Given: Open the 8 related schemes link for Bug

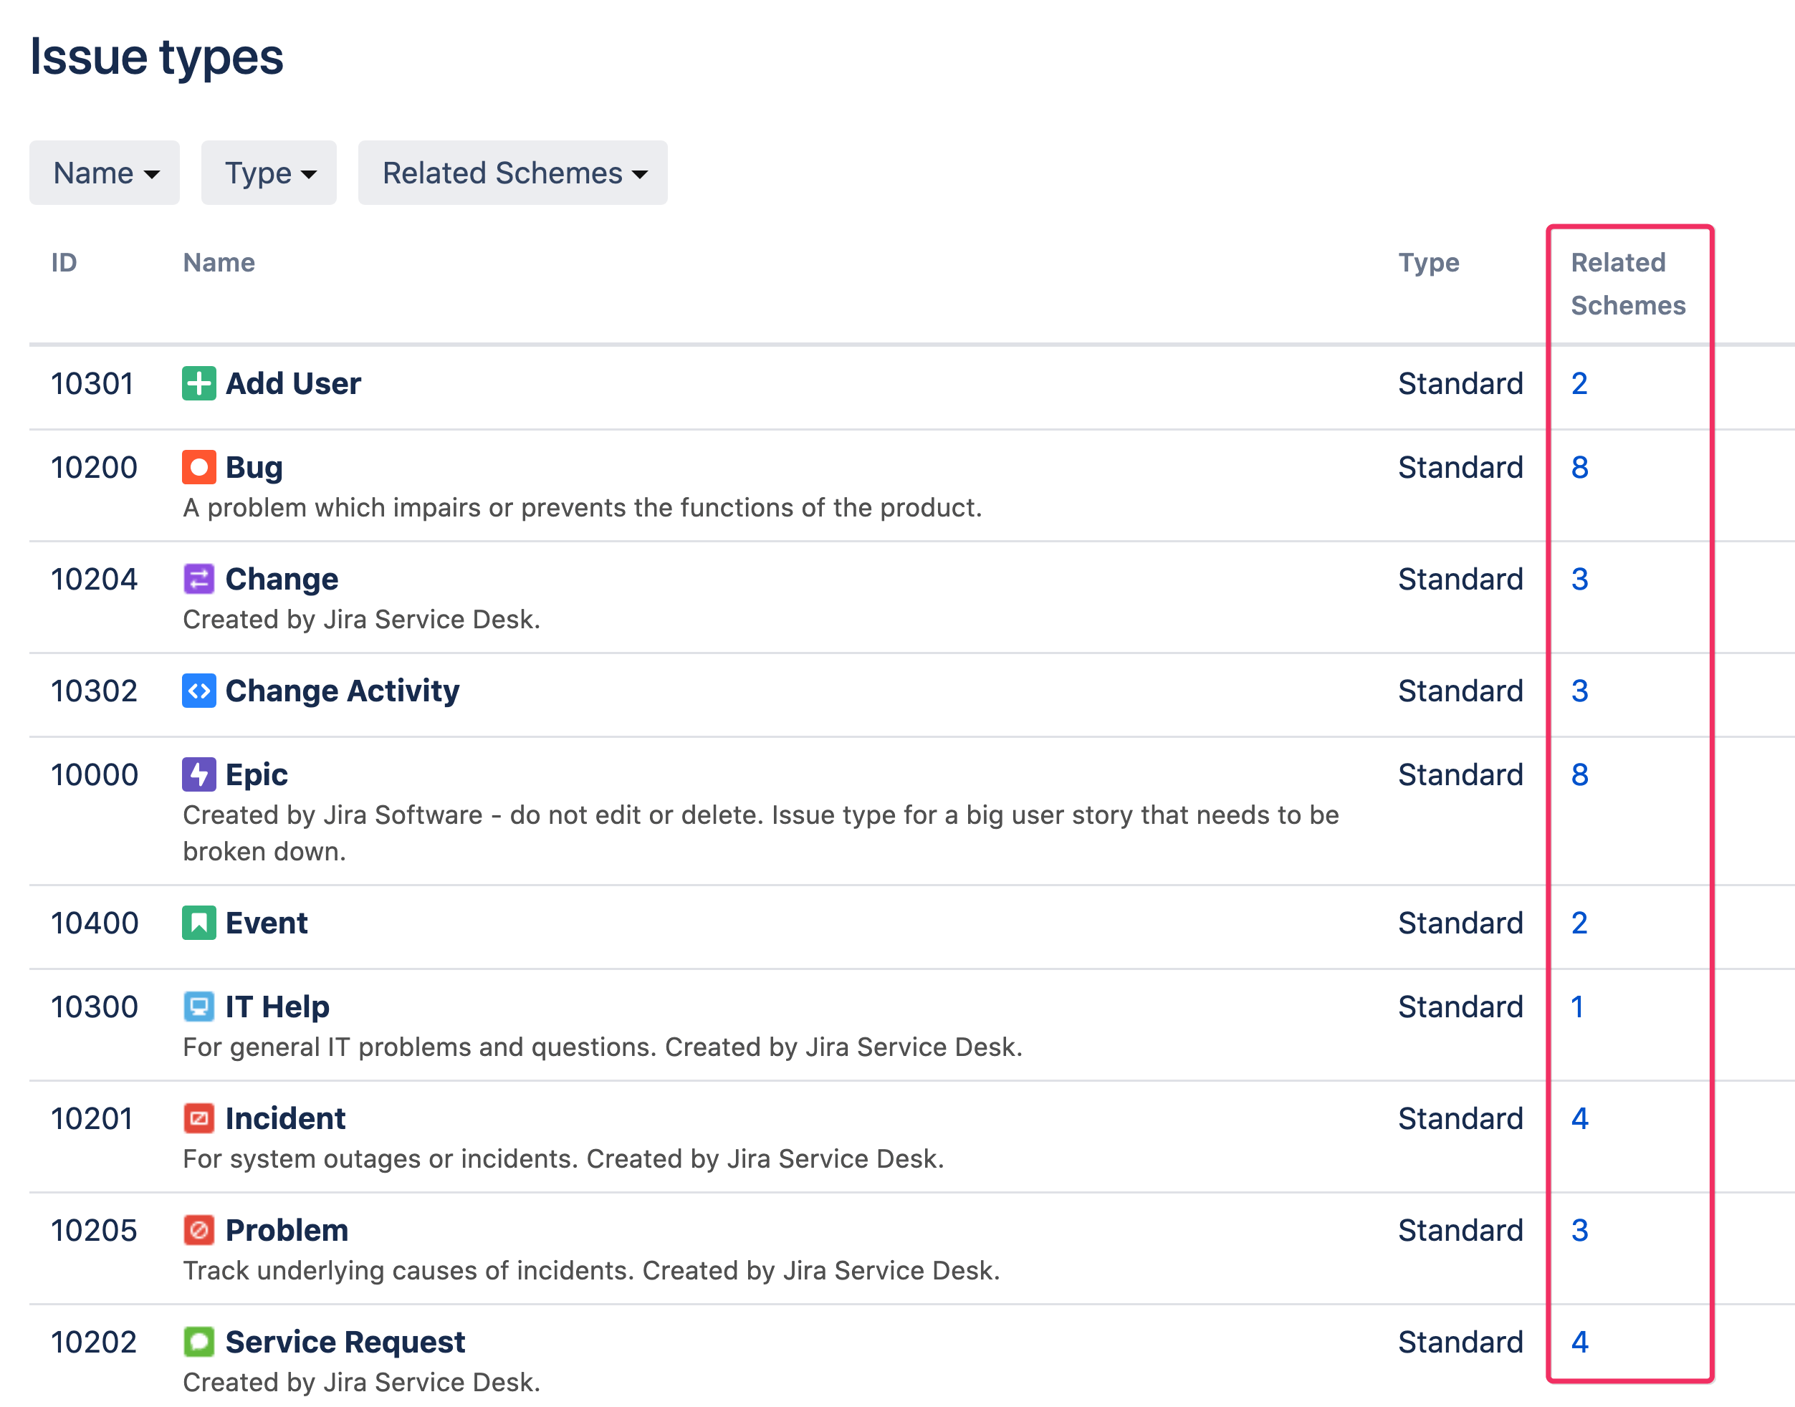Looking at the screenshot, I should click(1579, 468).
